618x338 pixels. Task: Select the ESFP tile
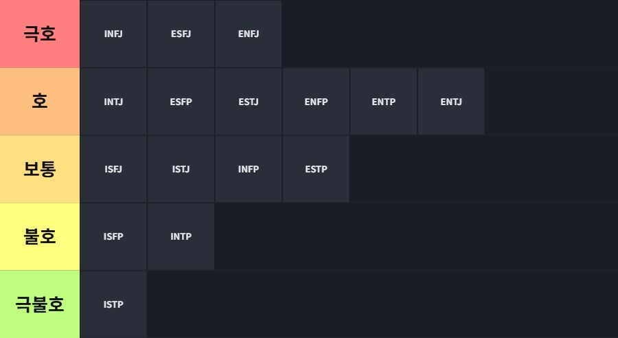(181, 102)
